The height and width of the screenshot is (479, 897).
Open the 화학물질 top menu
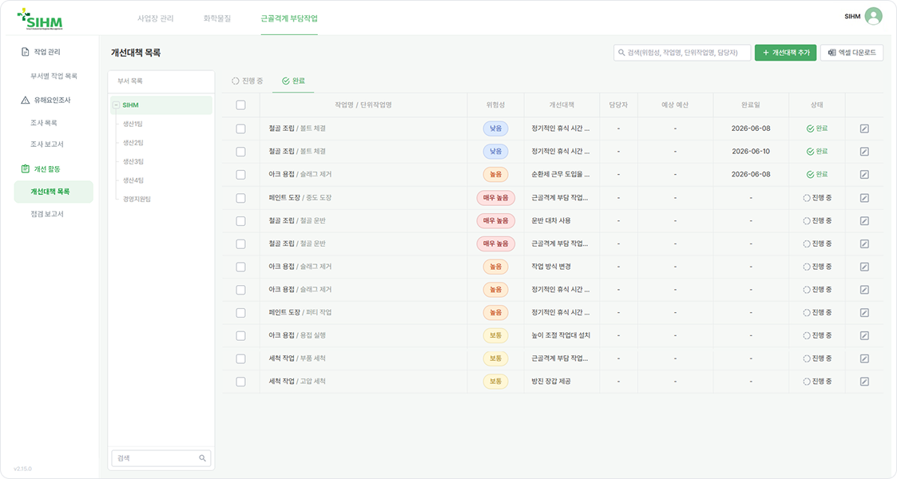[x=216, y=18]
